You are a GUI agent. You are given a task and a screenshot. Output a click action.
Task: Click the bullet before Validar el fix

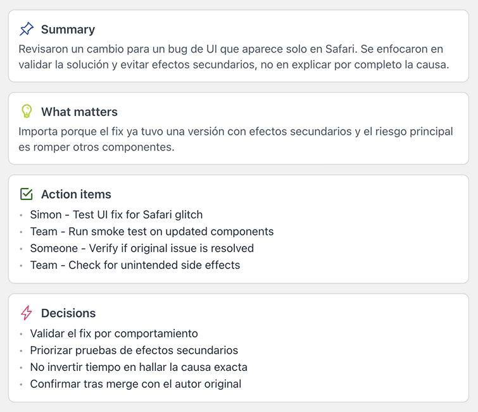(x=21, y=334)
